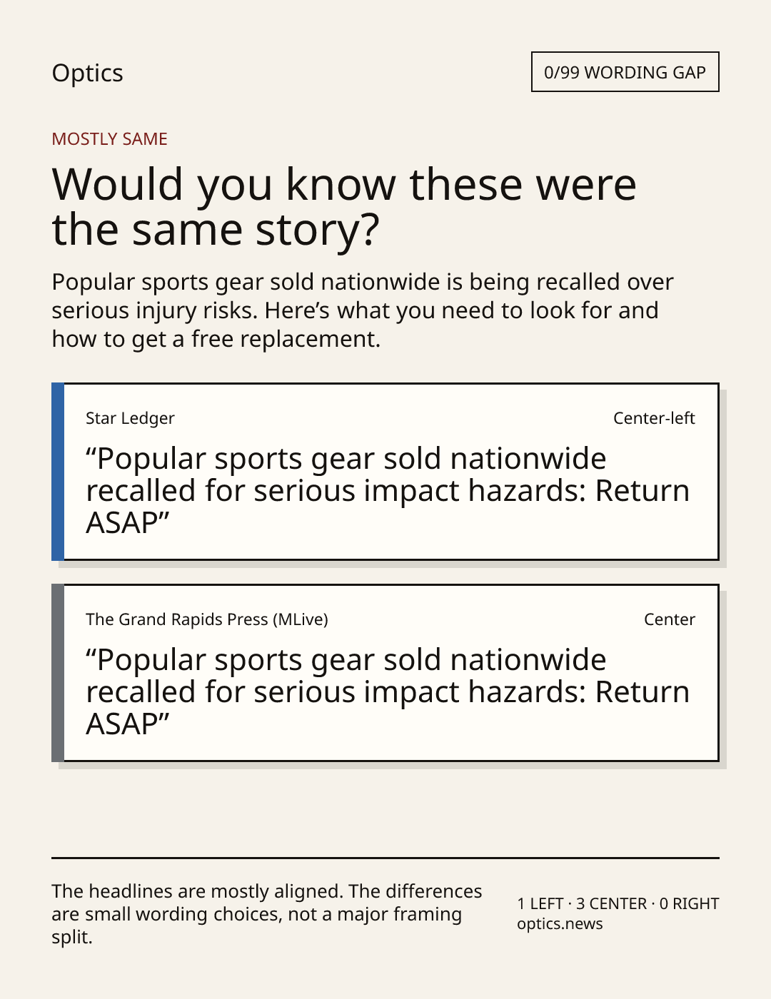This screenshot has height=999, width=771.
Task: Click the Center-left bias label
Action: (654, 418)
